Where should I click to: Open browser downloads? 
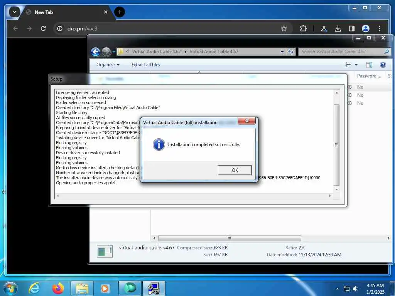(338, 29)
